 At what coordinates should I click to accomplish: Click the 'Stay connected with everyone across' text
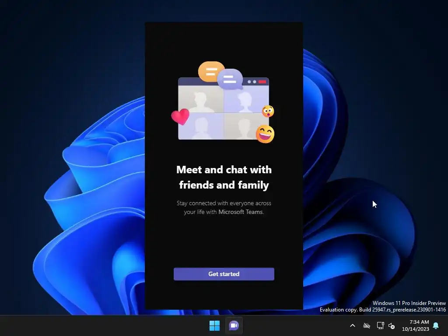click(x=224, y=203)
